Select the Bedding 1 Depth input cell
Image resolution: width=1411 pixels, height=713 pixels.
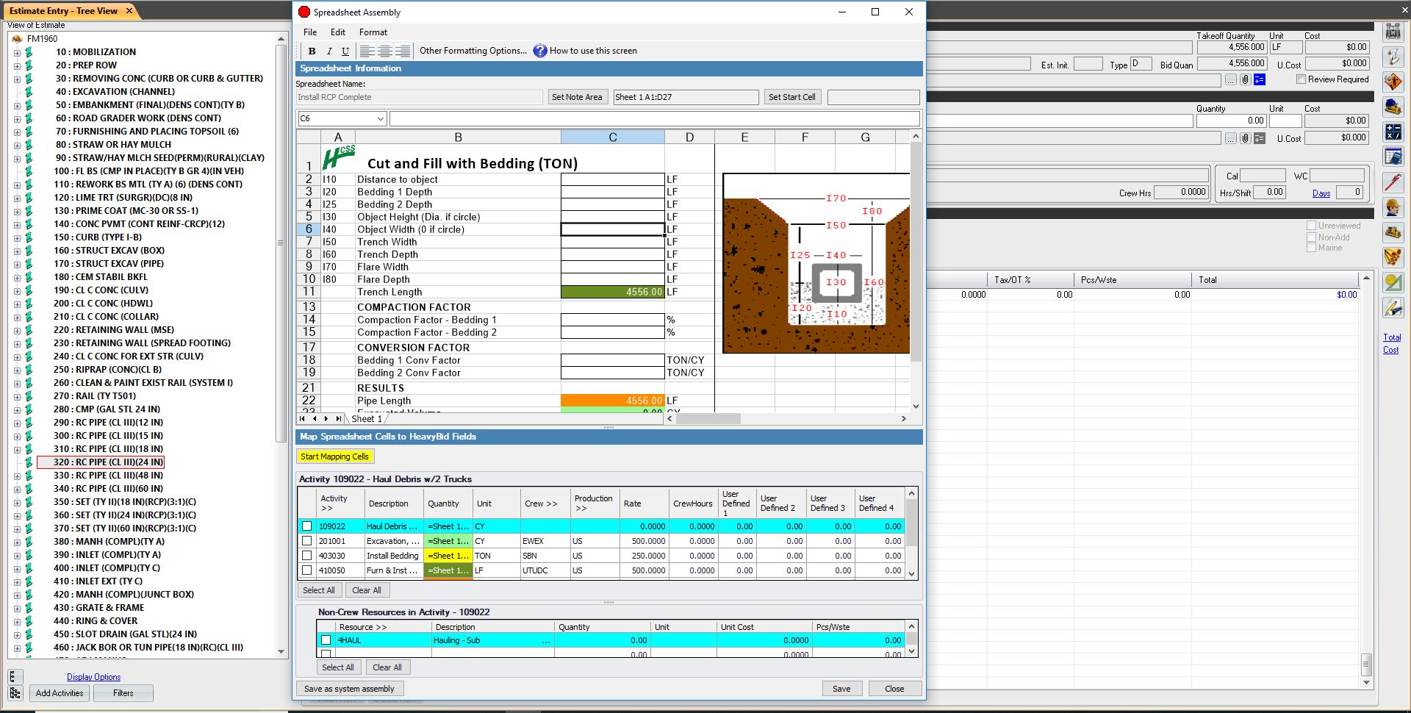pos(612,192)
